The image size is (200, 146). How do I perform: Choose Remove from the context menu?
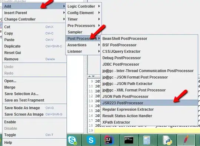[34, 59]
